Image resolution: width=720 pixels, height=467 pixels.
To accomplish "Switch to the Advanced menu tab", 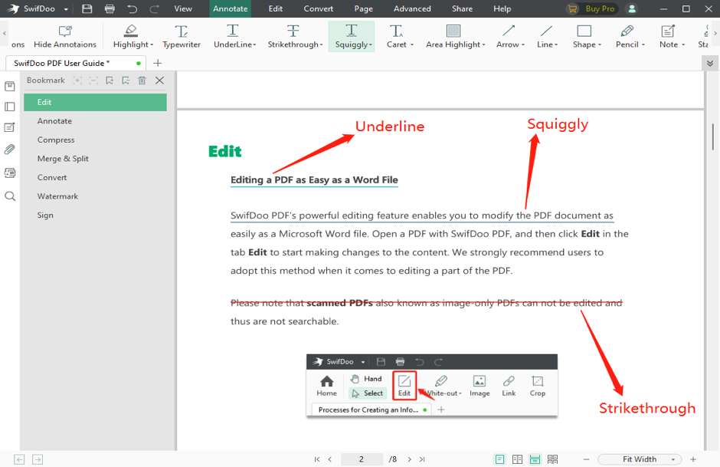I will pyautogui.click(x=412, y=8).
